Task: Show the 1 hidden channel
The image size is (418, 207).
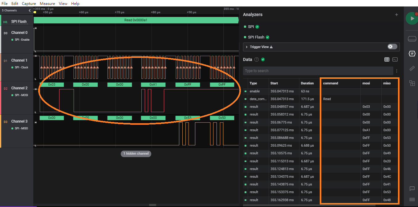Action: pos(136,153)
